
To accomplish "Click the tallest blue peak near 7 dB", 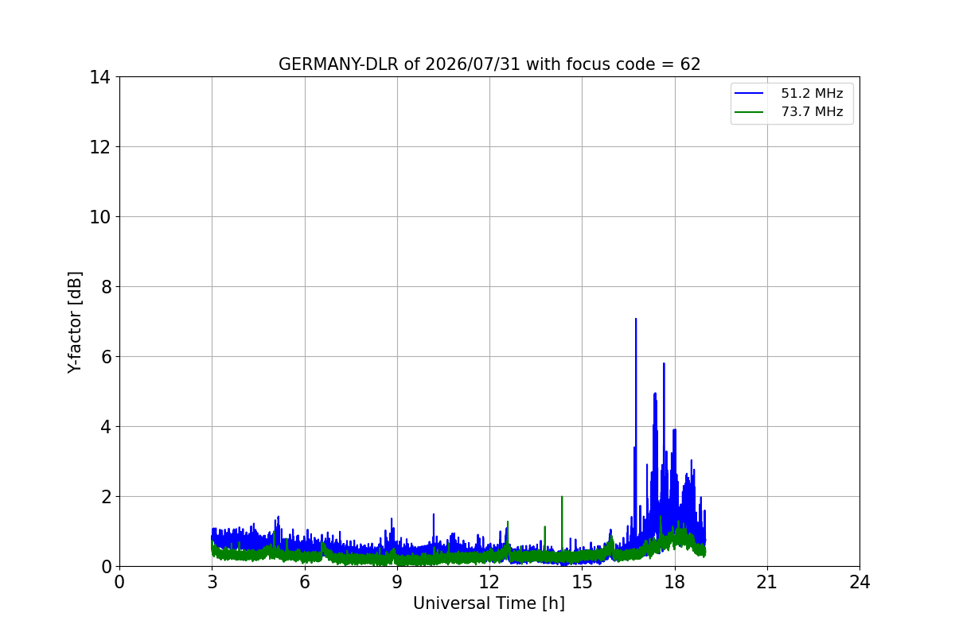I will [636, 320].
